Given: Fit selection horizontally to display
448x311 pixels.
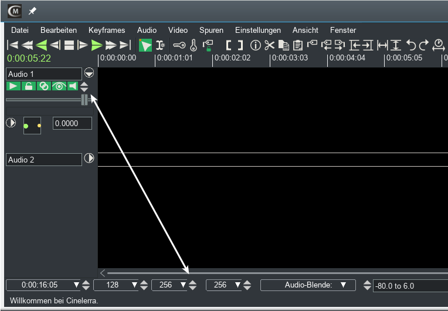Looking at the screenshot, I should [x=382, y=45].
